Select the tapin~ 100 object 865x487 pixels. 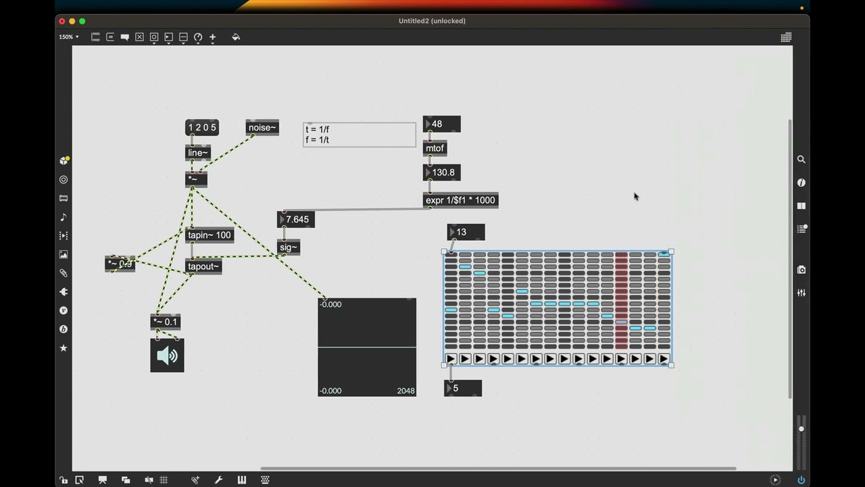209,235
